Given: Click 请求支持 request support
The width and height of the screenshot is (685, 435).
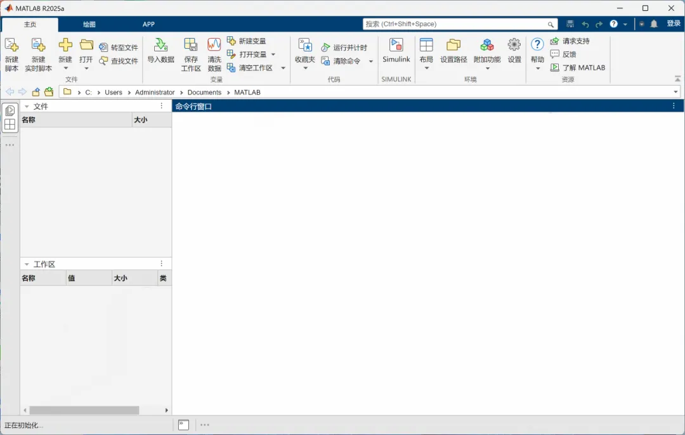Looking at the screenshot, I should [x=570, y=41].
